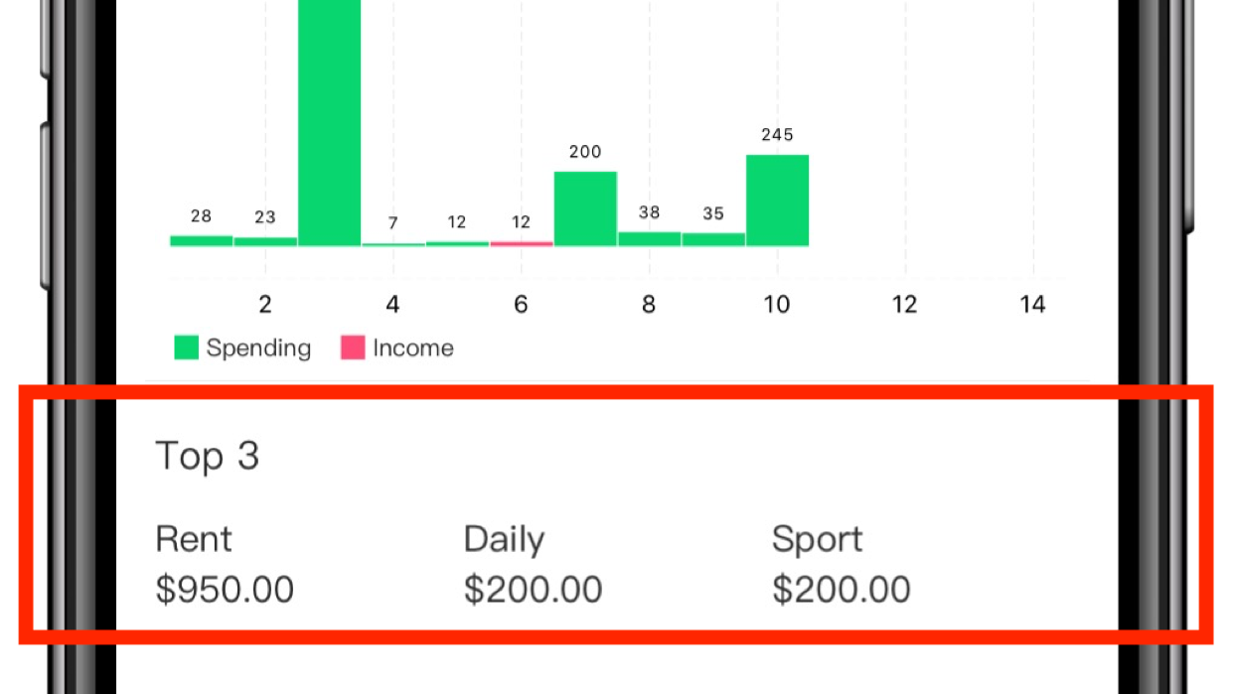Viewport: 1234px width, 694px height.
Task: Select the small bar labeled 7
Action: [x=393, y=244]
